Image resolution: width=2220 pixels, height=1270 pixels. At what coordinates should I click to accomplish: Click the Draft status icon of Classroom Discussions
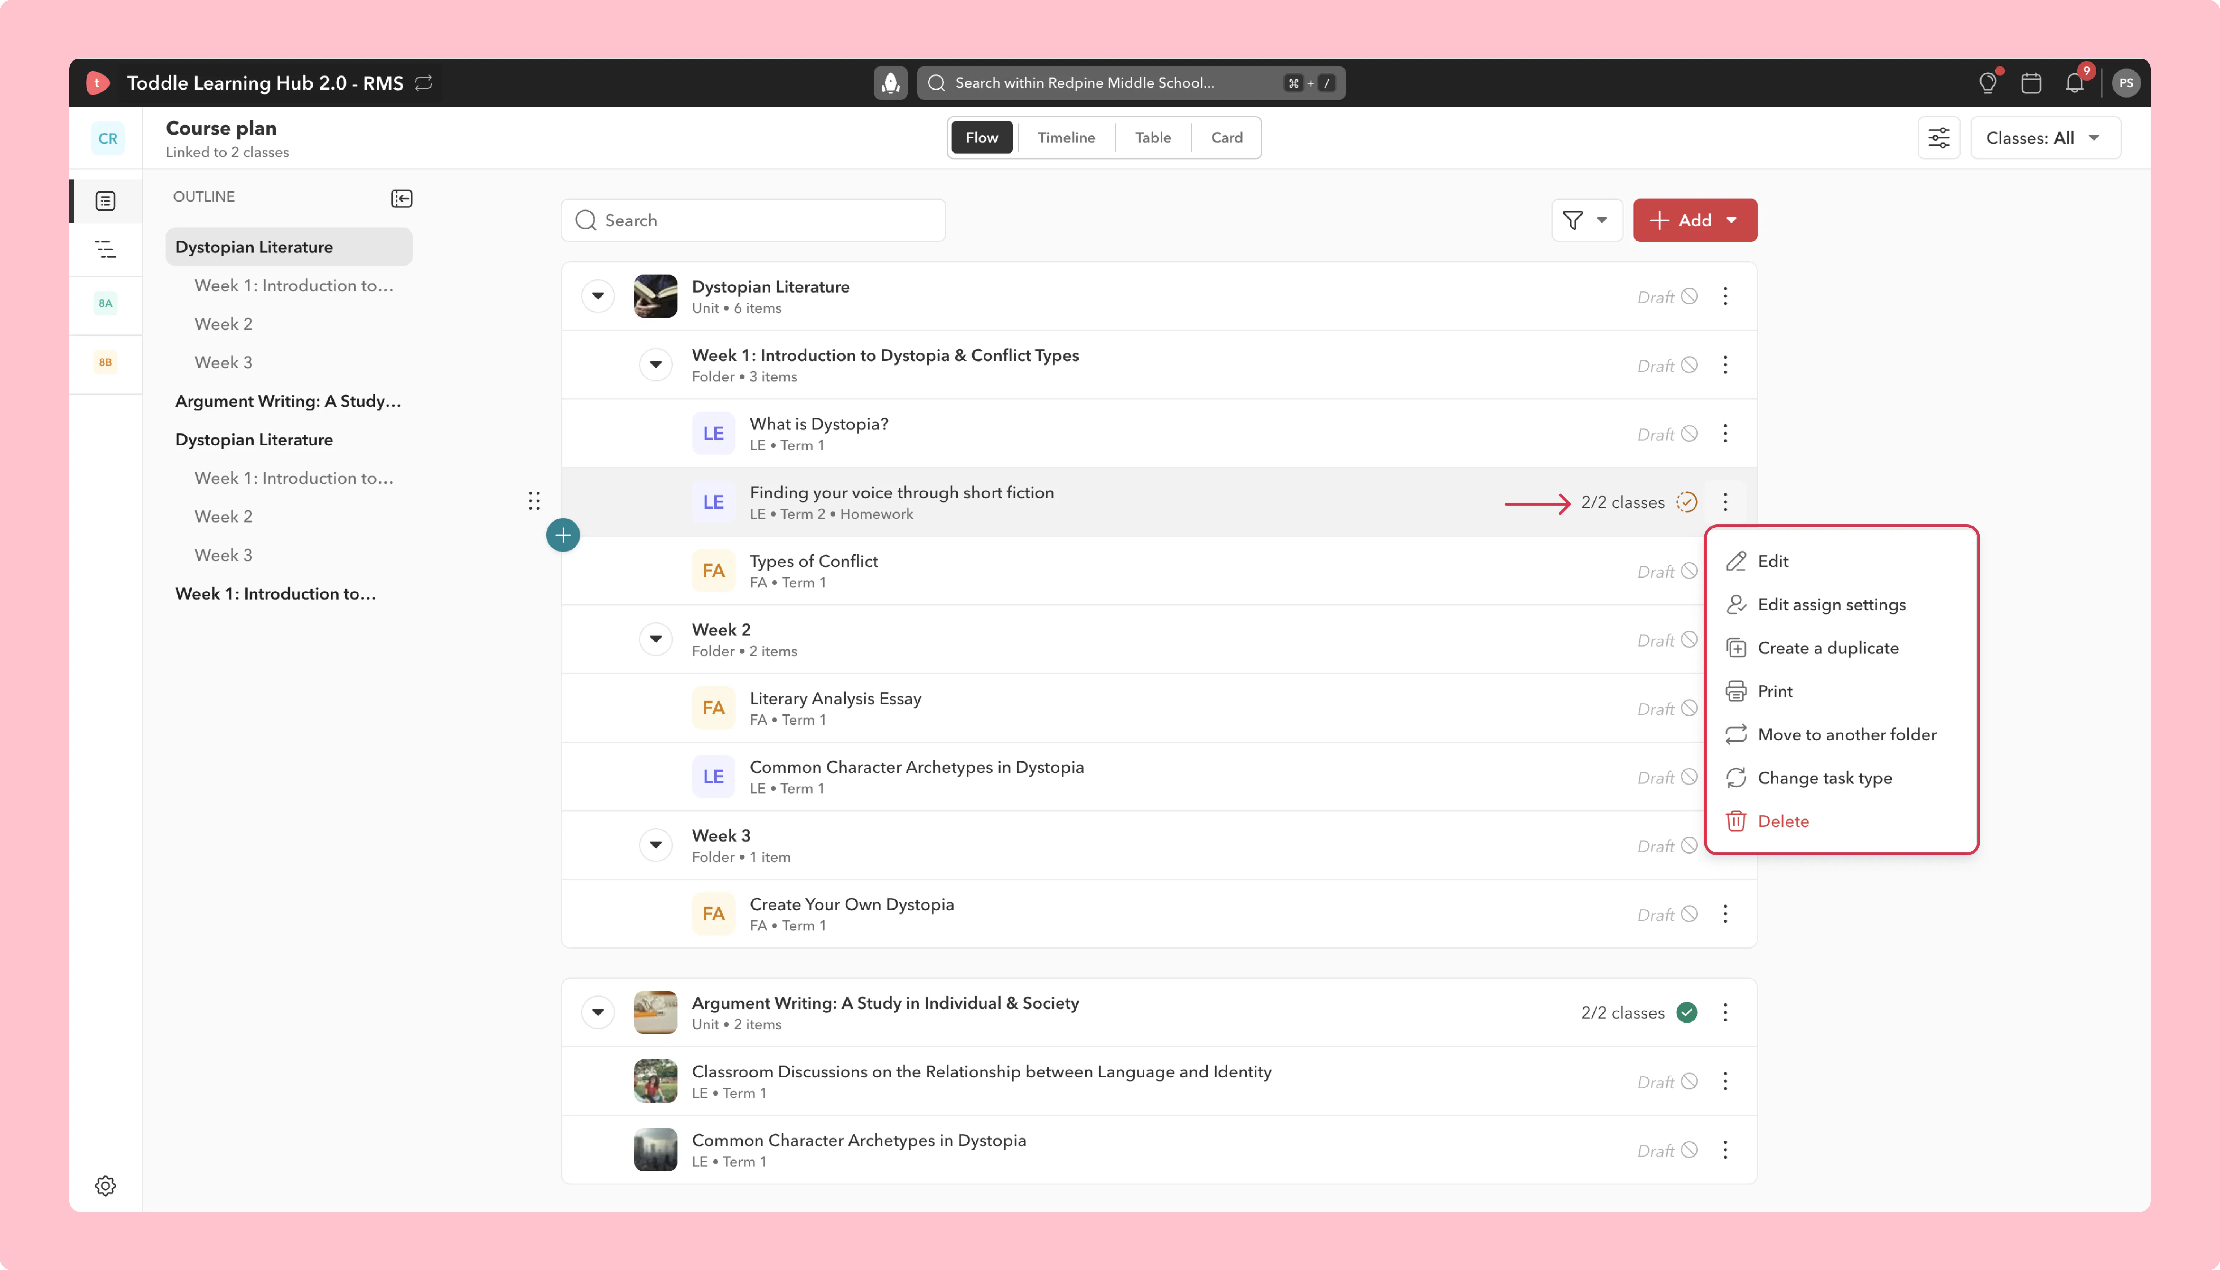click(1689, 1081)
